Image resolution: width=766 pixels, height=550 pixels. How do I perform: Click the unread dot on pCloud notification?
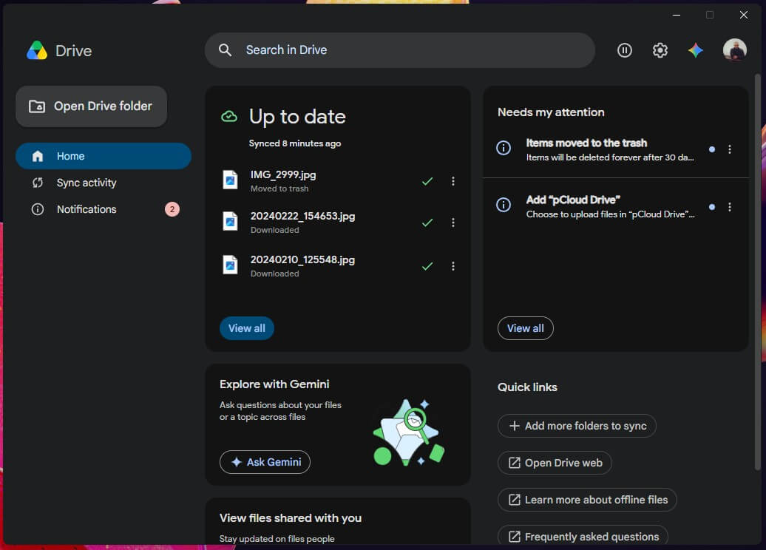[x=712, y=207]
